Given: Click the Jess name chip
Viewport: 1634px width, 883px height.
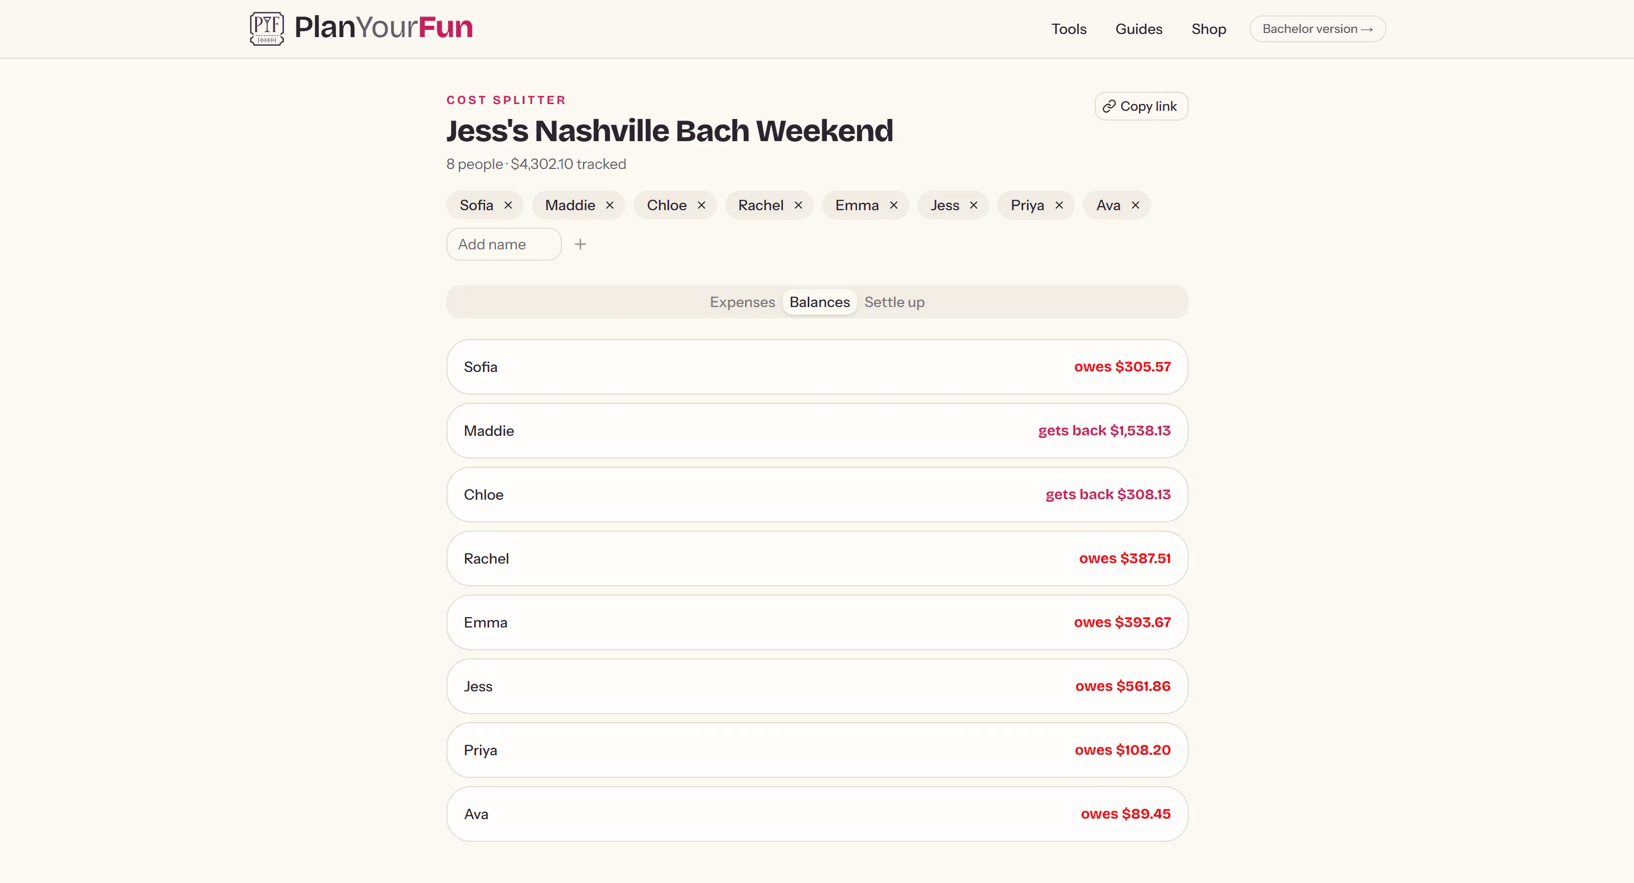Looking at the screenshot, I should [954, 206].
